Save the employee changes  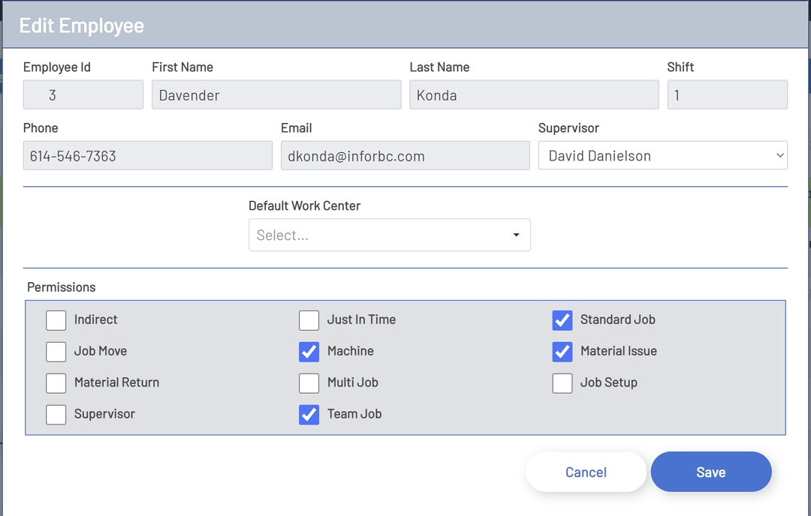(710, 472)
